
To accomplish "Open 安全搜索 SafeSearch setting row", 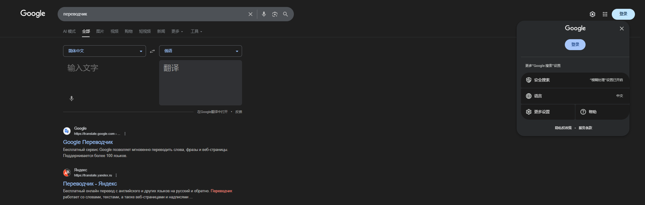I will click(575, 80).
